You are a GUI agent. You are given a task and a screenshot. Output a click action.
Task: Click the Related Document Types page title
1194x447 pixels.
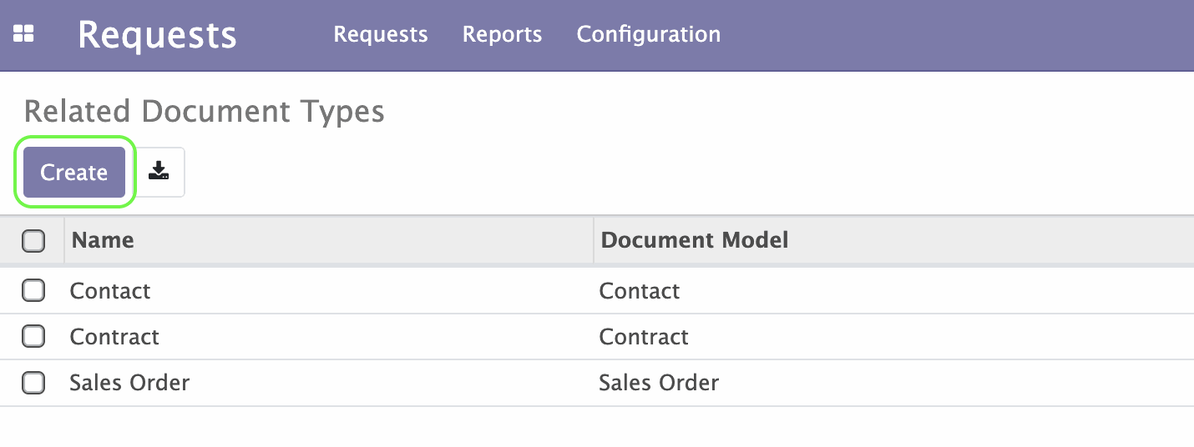click(205, 112)
